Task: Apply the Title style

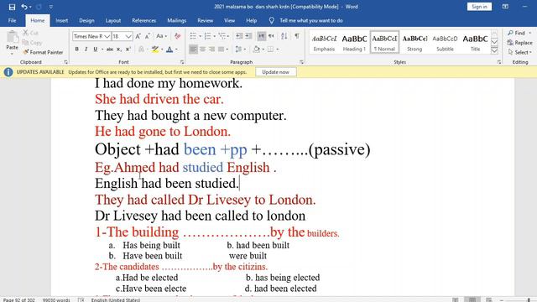Action: pyautogui.click(x=475, y=42)
